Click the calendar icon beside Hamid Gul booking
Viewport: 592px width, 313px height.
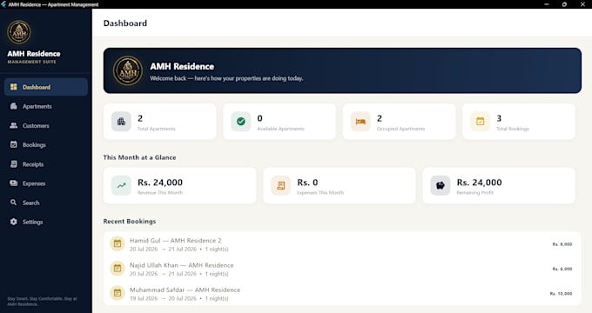coord(118,243)
